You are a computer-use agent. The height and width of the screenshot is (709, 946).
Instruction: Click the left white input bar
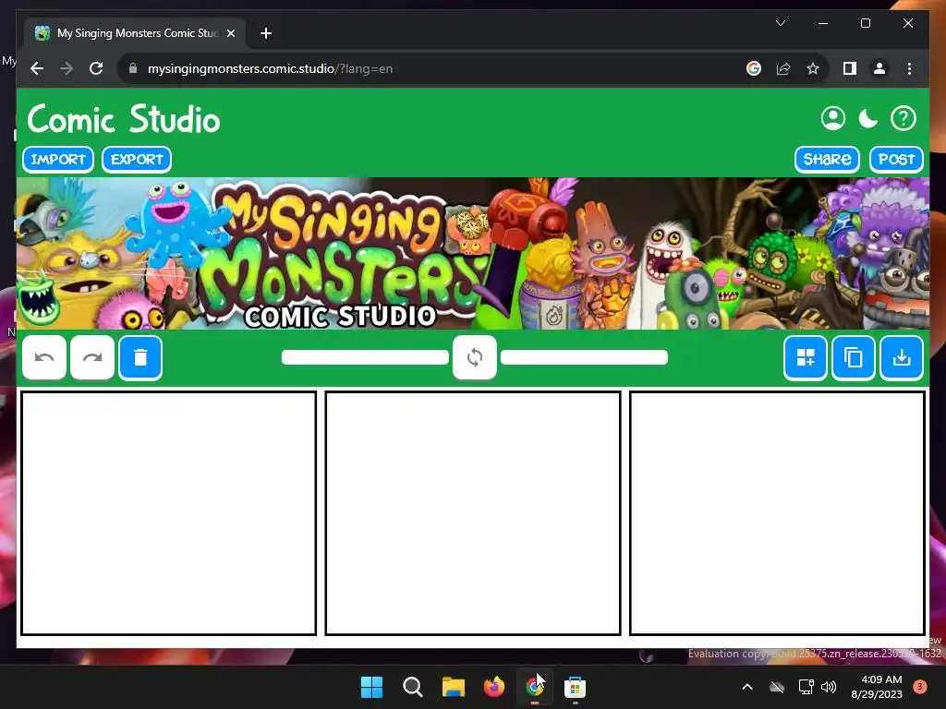tap(366, 357)
